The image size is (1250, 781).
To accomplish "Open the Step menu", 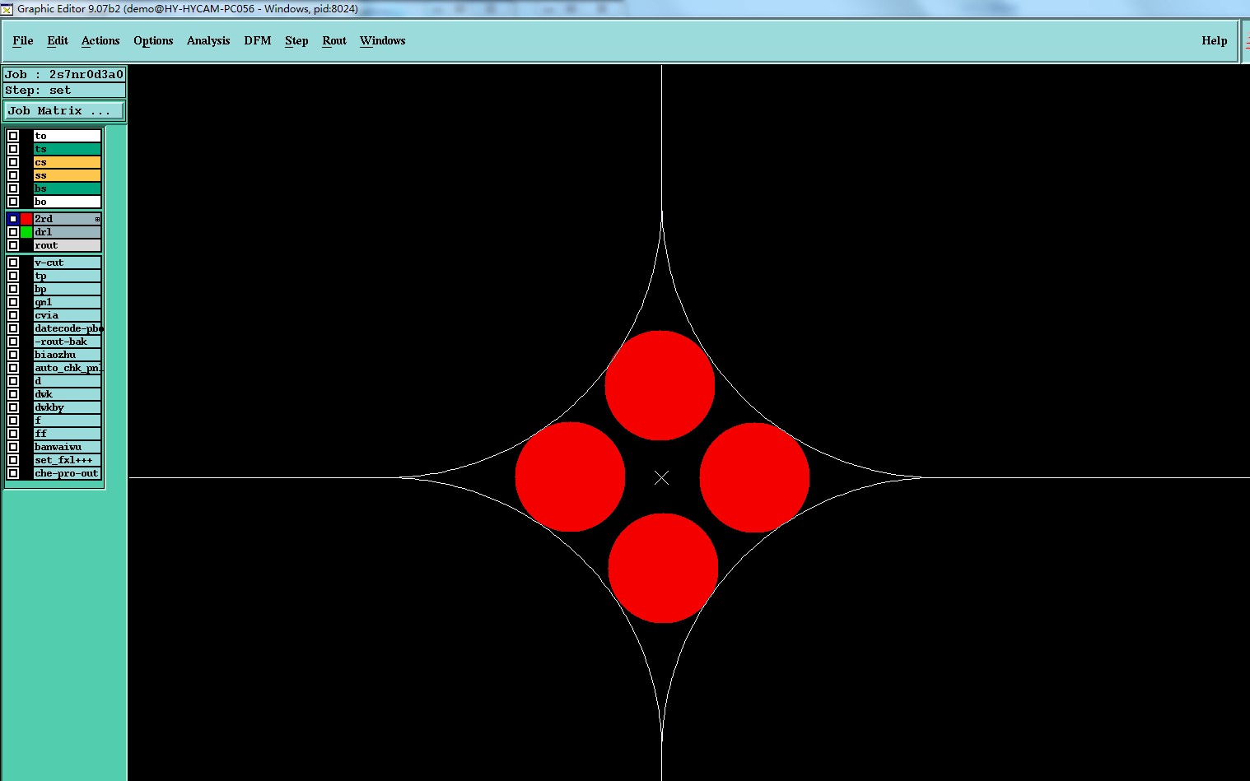I will coord(296,40).
